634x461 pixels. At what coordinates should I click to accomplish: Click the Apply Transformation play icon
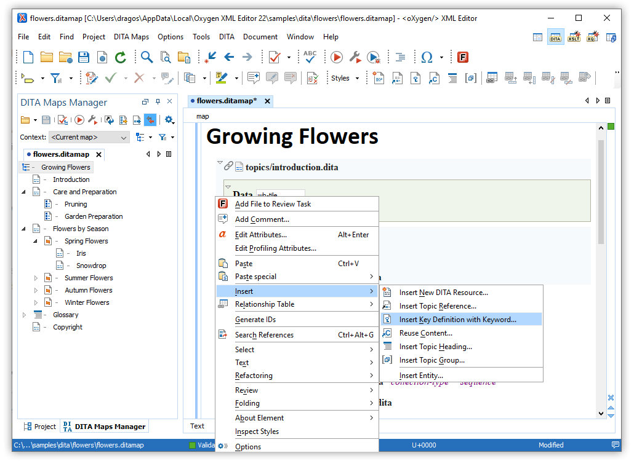(x=337, y=57)
